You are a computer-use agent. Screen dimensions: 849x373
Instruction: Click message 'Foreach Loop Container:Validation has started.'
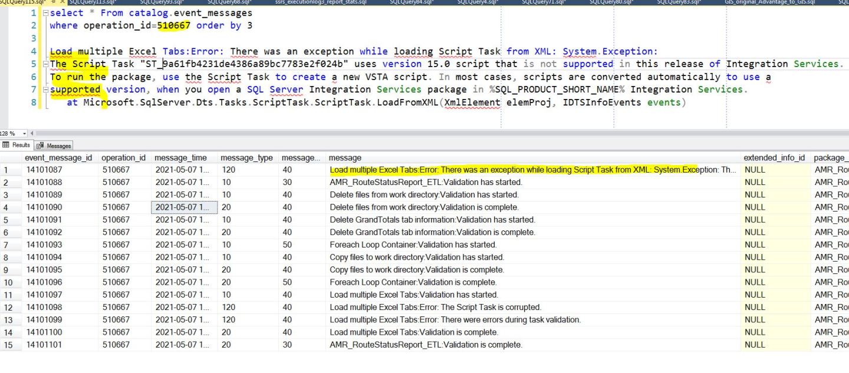(x=413, y=245)
